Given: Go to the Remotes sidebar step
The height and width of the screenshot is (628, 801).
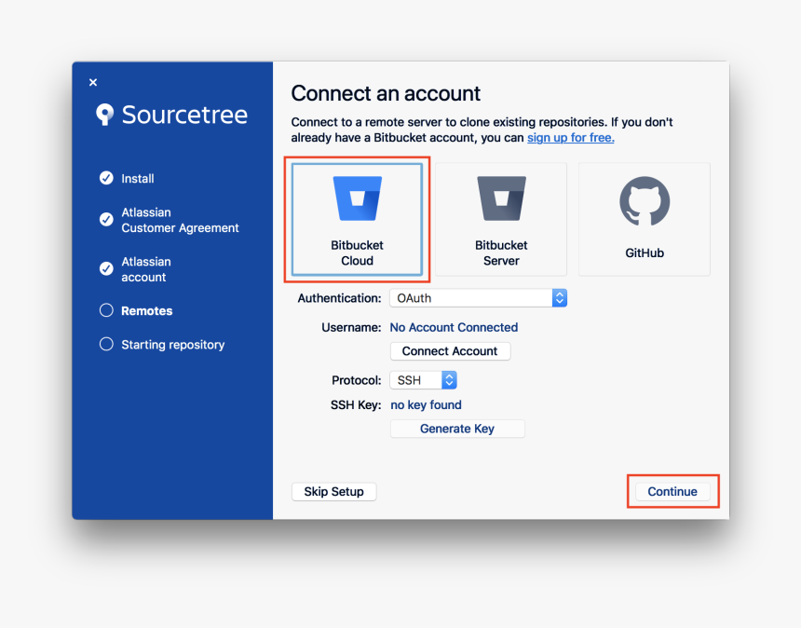Looking at the screenshot, I should click(x=149, y=309).
